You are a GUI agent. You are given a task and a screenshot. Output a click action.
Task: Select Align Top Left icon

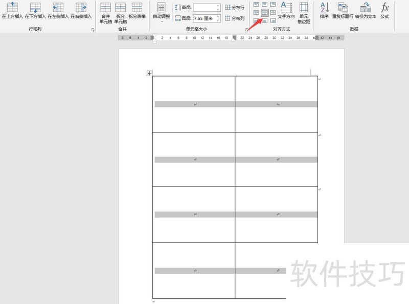[257, 5]
